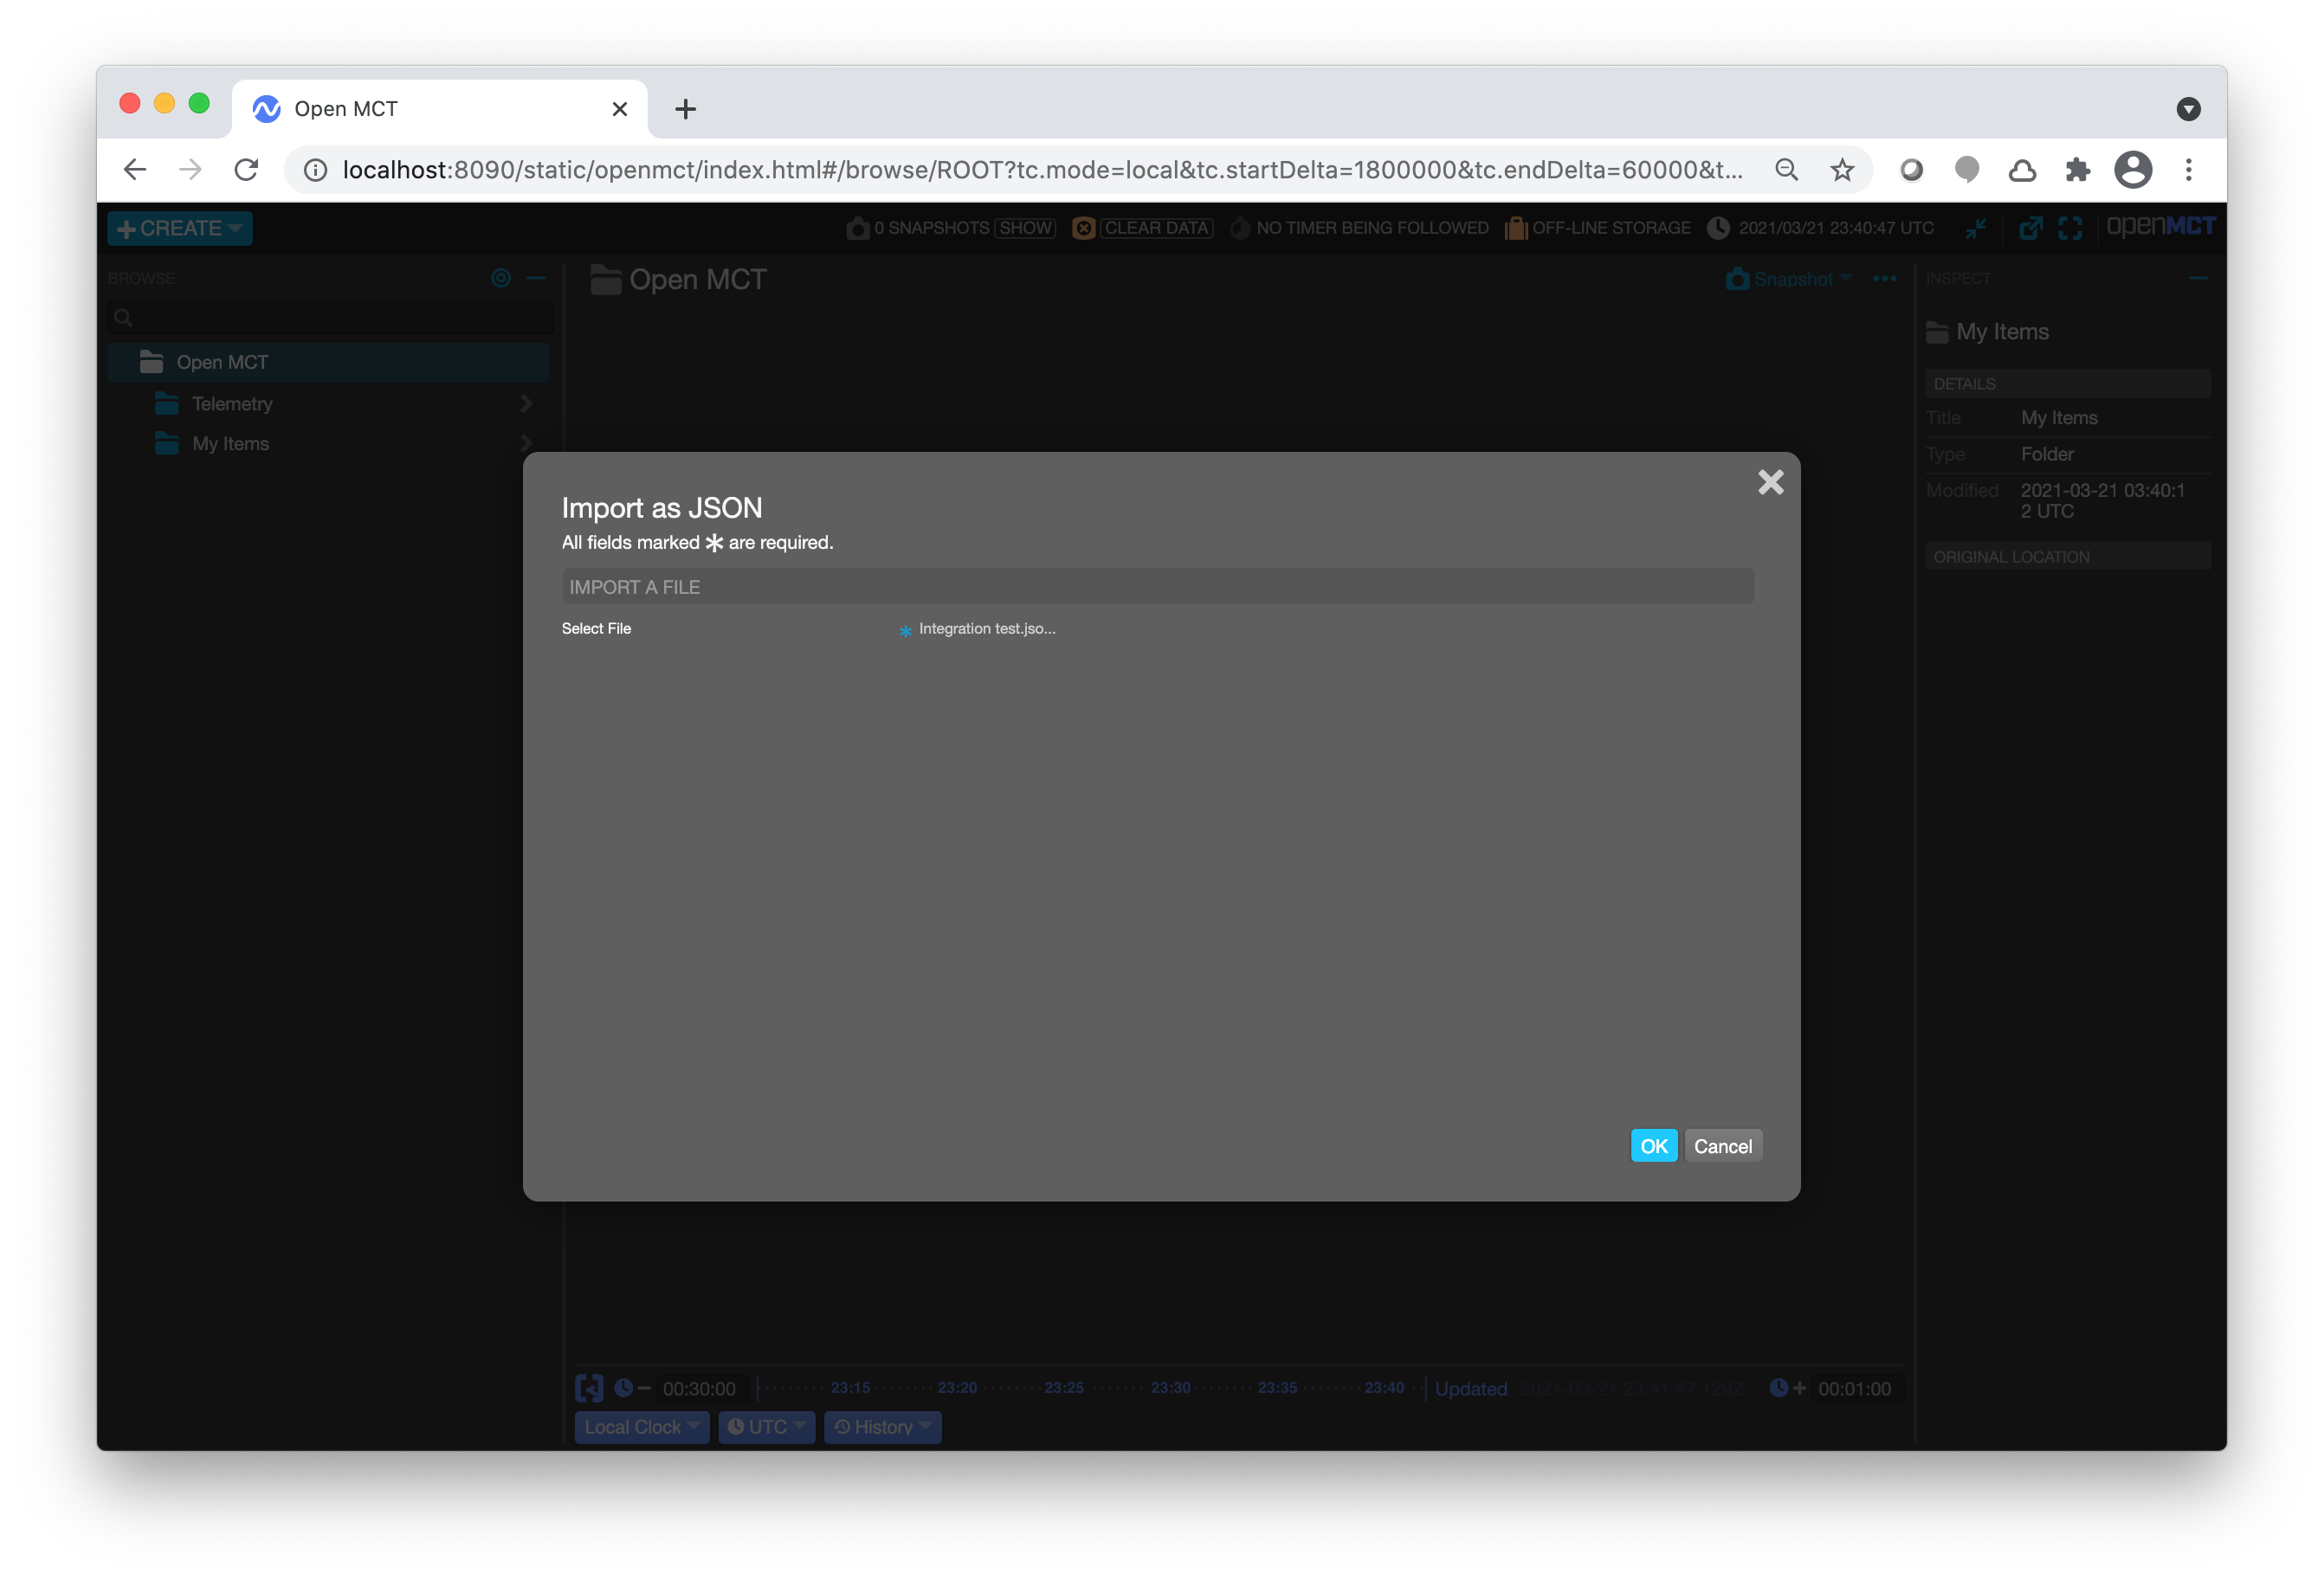Open the three-dot actions menu near Snapshot
Image resolution: width=2324 pixels, height=1579 pixels.
(1884, 280)
